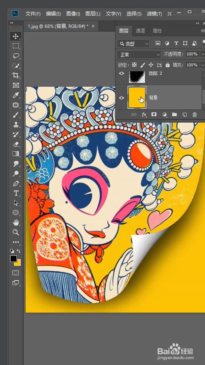The height and width of the screenshot is (365, 205).
Task: Toggle the type layer filter
Action: (176, 43)
